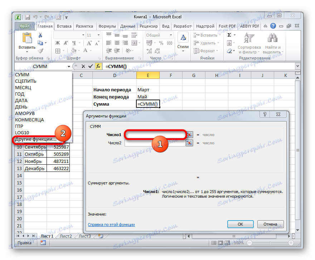Open the Справка по этой функции link
Image resolution: width=315 pixels, height=260 pixels.
pos(111,225)
